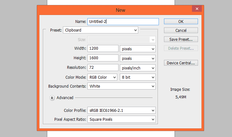This screenshot has width=232, height=137.
Task: Open the Height units dropdown
Action: coord(138,58)
